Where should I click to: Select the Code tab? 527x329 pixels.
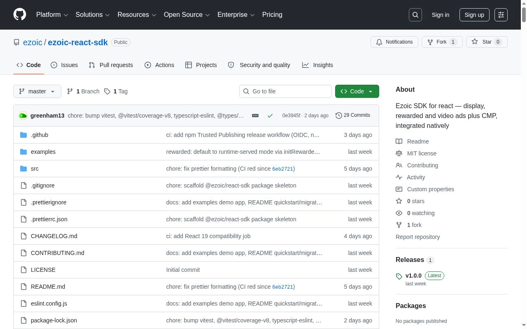click(29, 65)
